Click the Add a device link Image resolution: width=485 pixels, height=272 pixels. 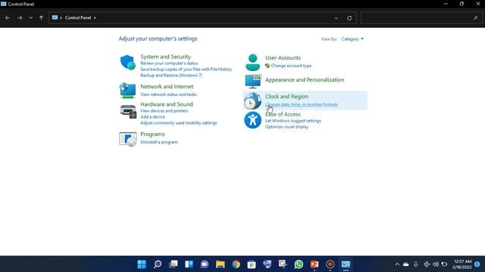click(152, 117)
